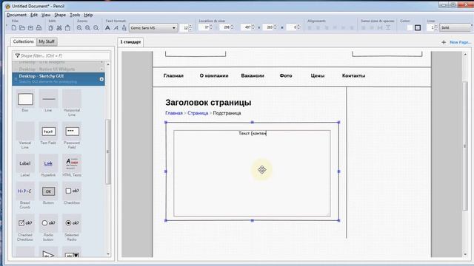This screenshot has width=474, height=266.
Task: Open the line style dropdown showing Solid
Action: point(455,27)
